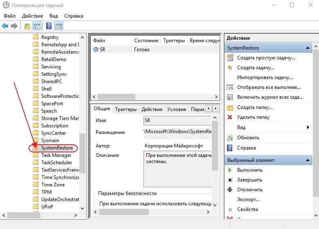Switch to the Триггеры tab

[126, 109]
